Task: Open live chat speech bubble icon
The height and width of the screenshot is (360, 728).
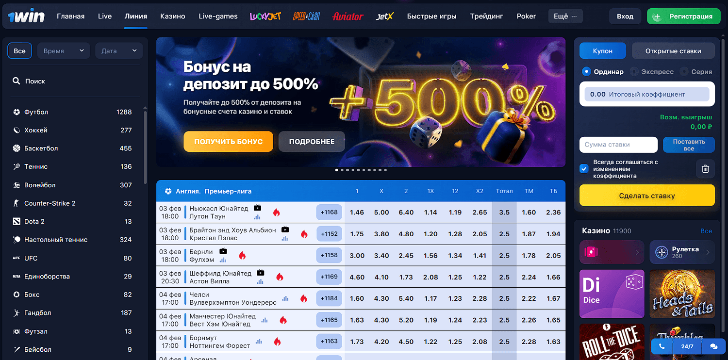Action: tap(713, 346)
